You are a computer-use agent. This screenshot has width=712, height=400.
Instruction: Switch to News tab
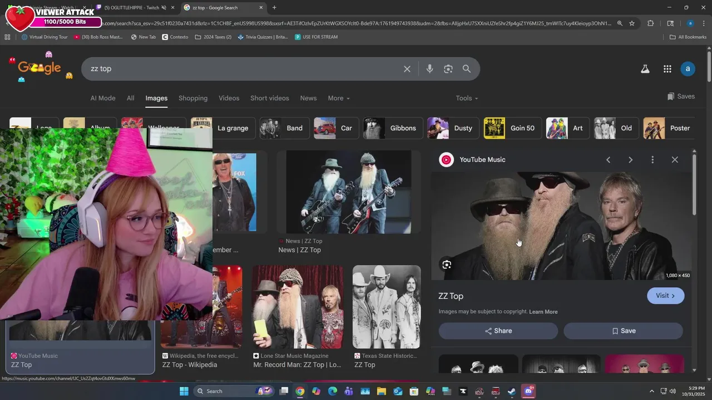[308, 98]
